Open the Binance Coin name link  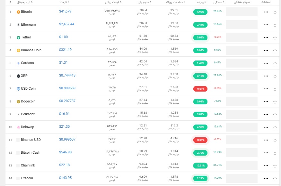pos(31,50)
